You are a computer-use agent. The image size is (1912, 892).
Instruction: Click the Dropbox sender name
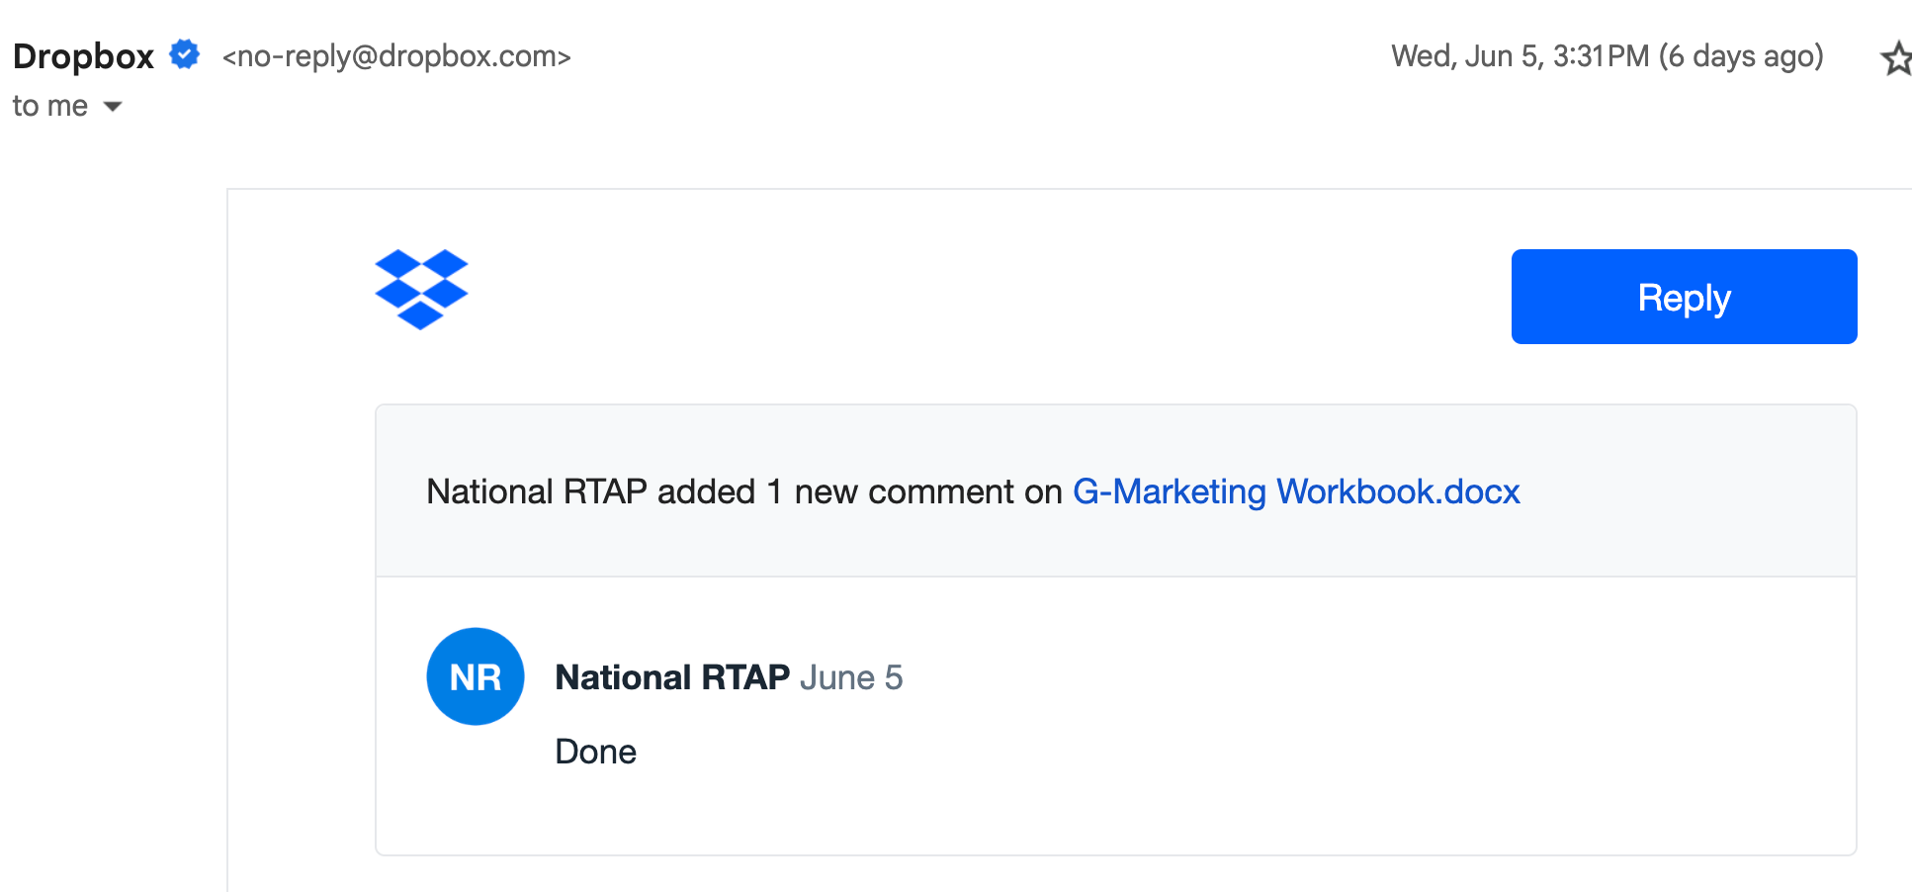click(x=84, y=56)
